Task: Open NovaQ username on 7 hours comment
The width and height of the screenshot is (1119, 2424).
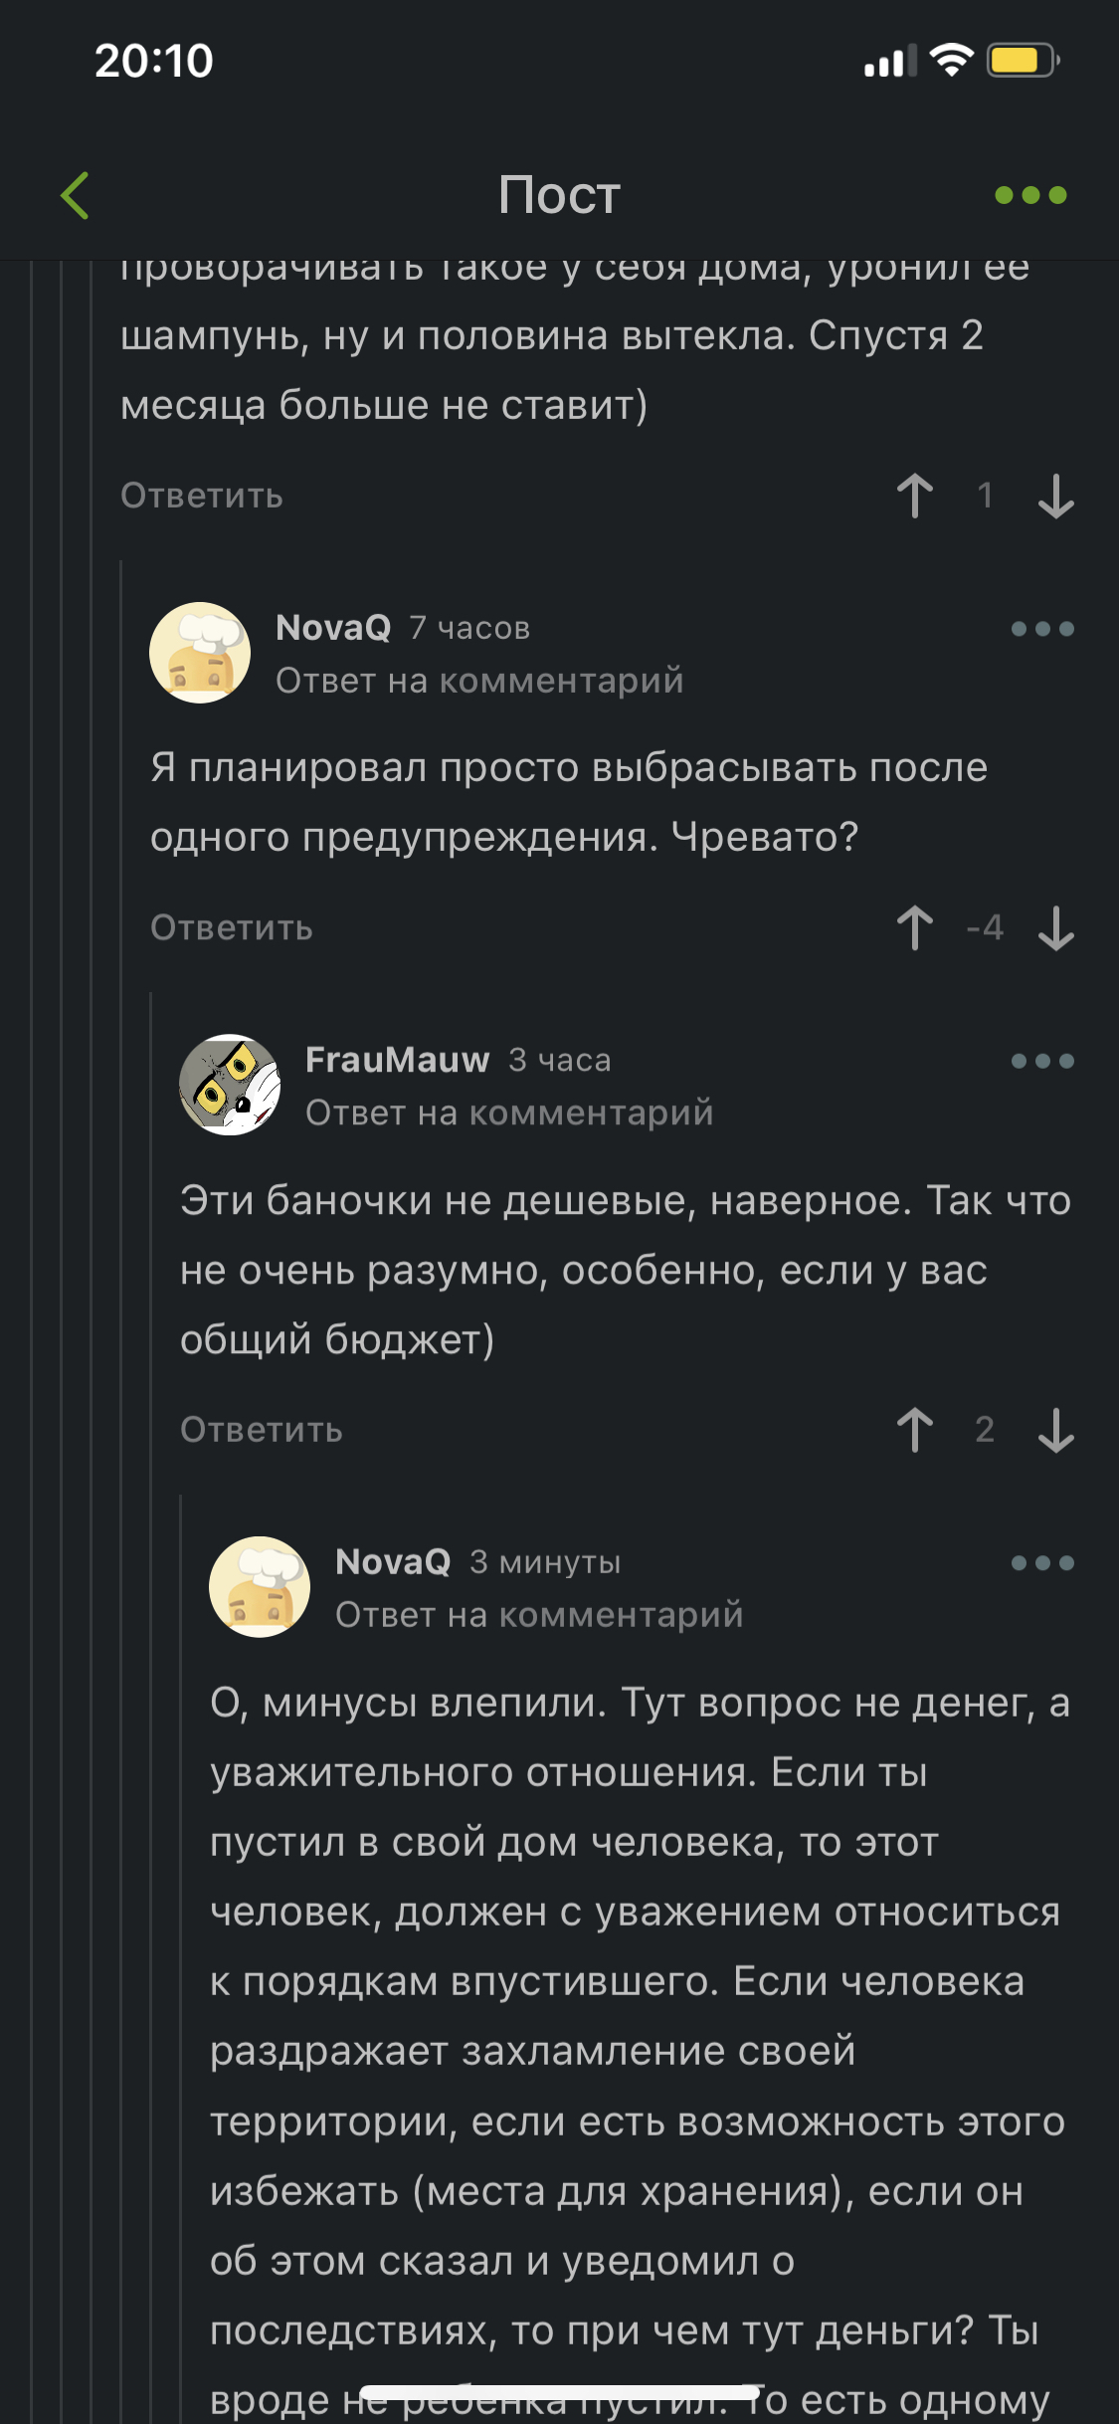Action: [333, 628]
